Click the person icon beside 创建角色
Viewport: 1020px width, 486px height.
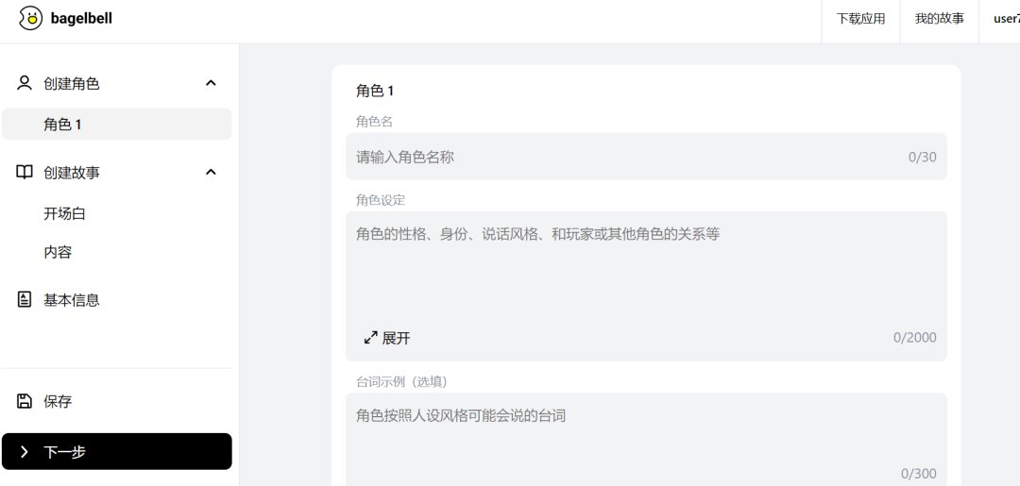click(x=25, y=83)
